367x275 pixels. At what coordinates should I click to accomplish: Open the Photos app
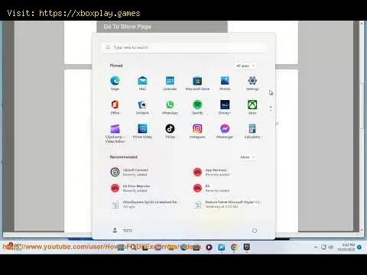225,83
